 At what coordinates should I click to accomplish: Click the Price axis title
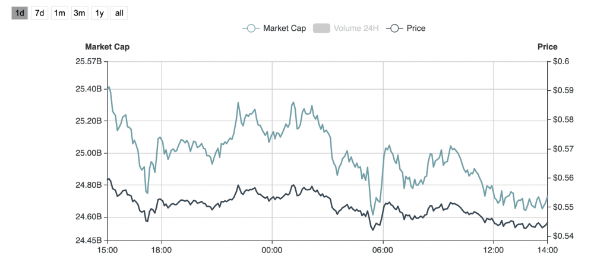click(547, 47)
